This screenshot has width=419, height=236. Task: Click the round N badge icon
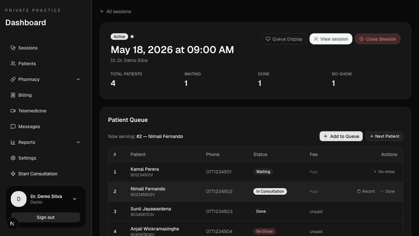click(12, 224)
